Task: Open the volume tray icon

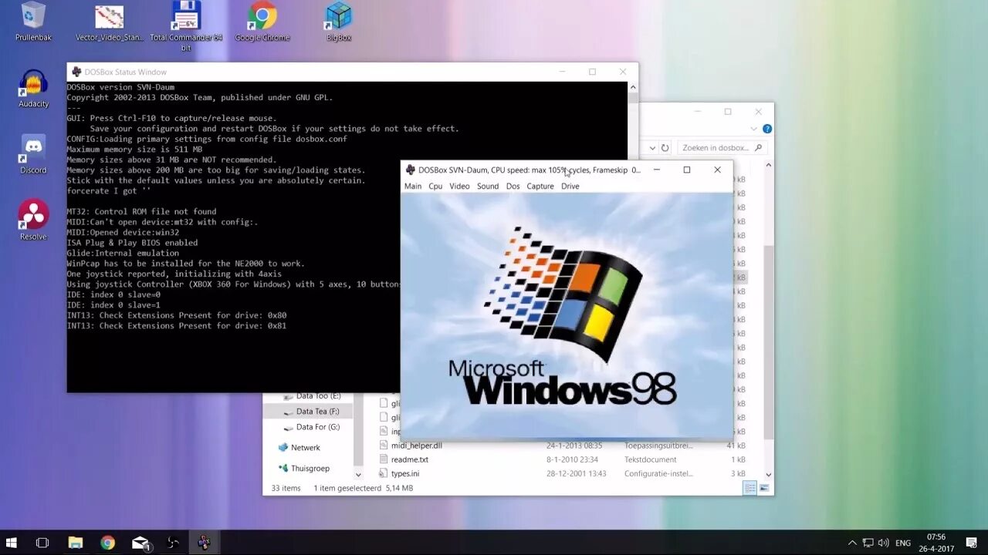Action: click(x=884, y=543)
